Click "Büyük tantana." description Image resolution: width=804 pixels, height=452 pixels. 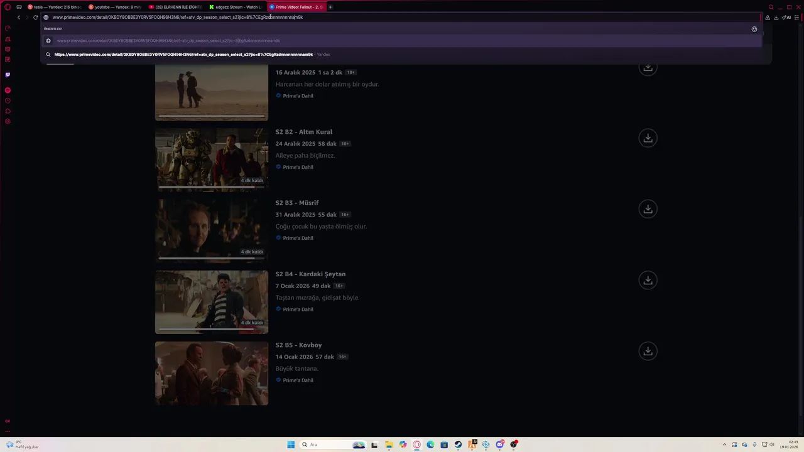click(x=297, y=369)
